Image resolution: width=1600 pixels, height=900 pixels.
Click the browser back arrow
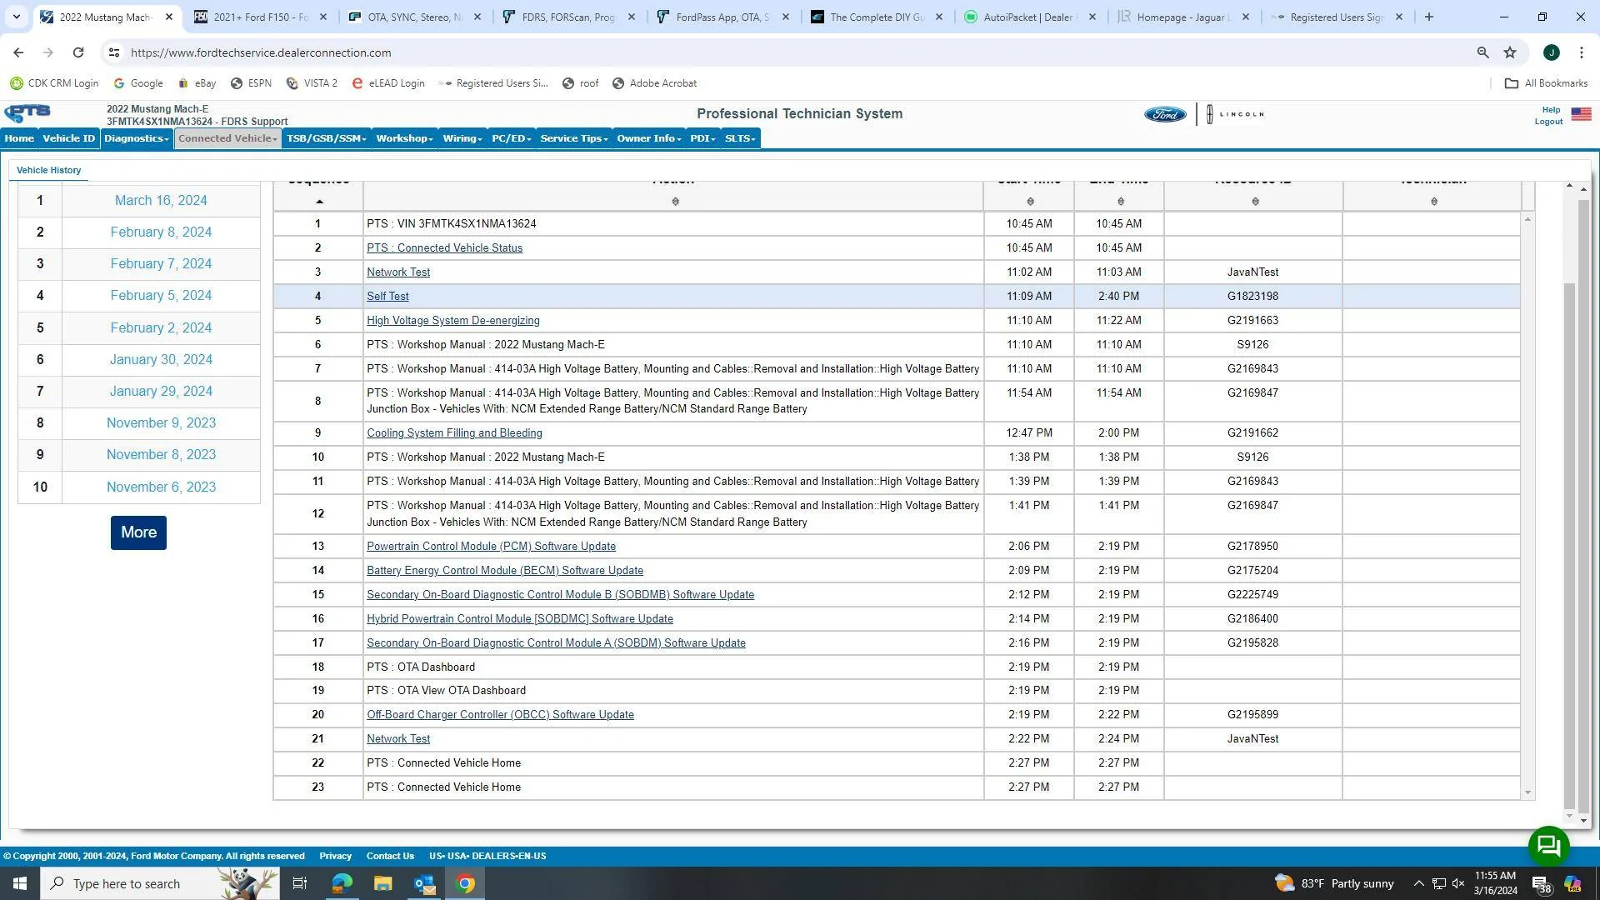click(x=18, y=52)
